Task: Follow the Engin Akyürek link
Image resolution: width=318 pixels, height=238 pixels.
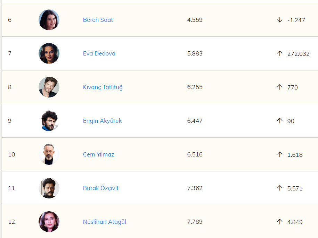Action: tap(102, 121)
